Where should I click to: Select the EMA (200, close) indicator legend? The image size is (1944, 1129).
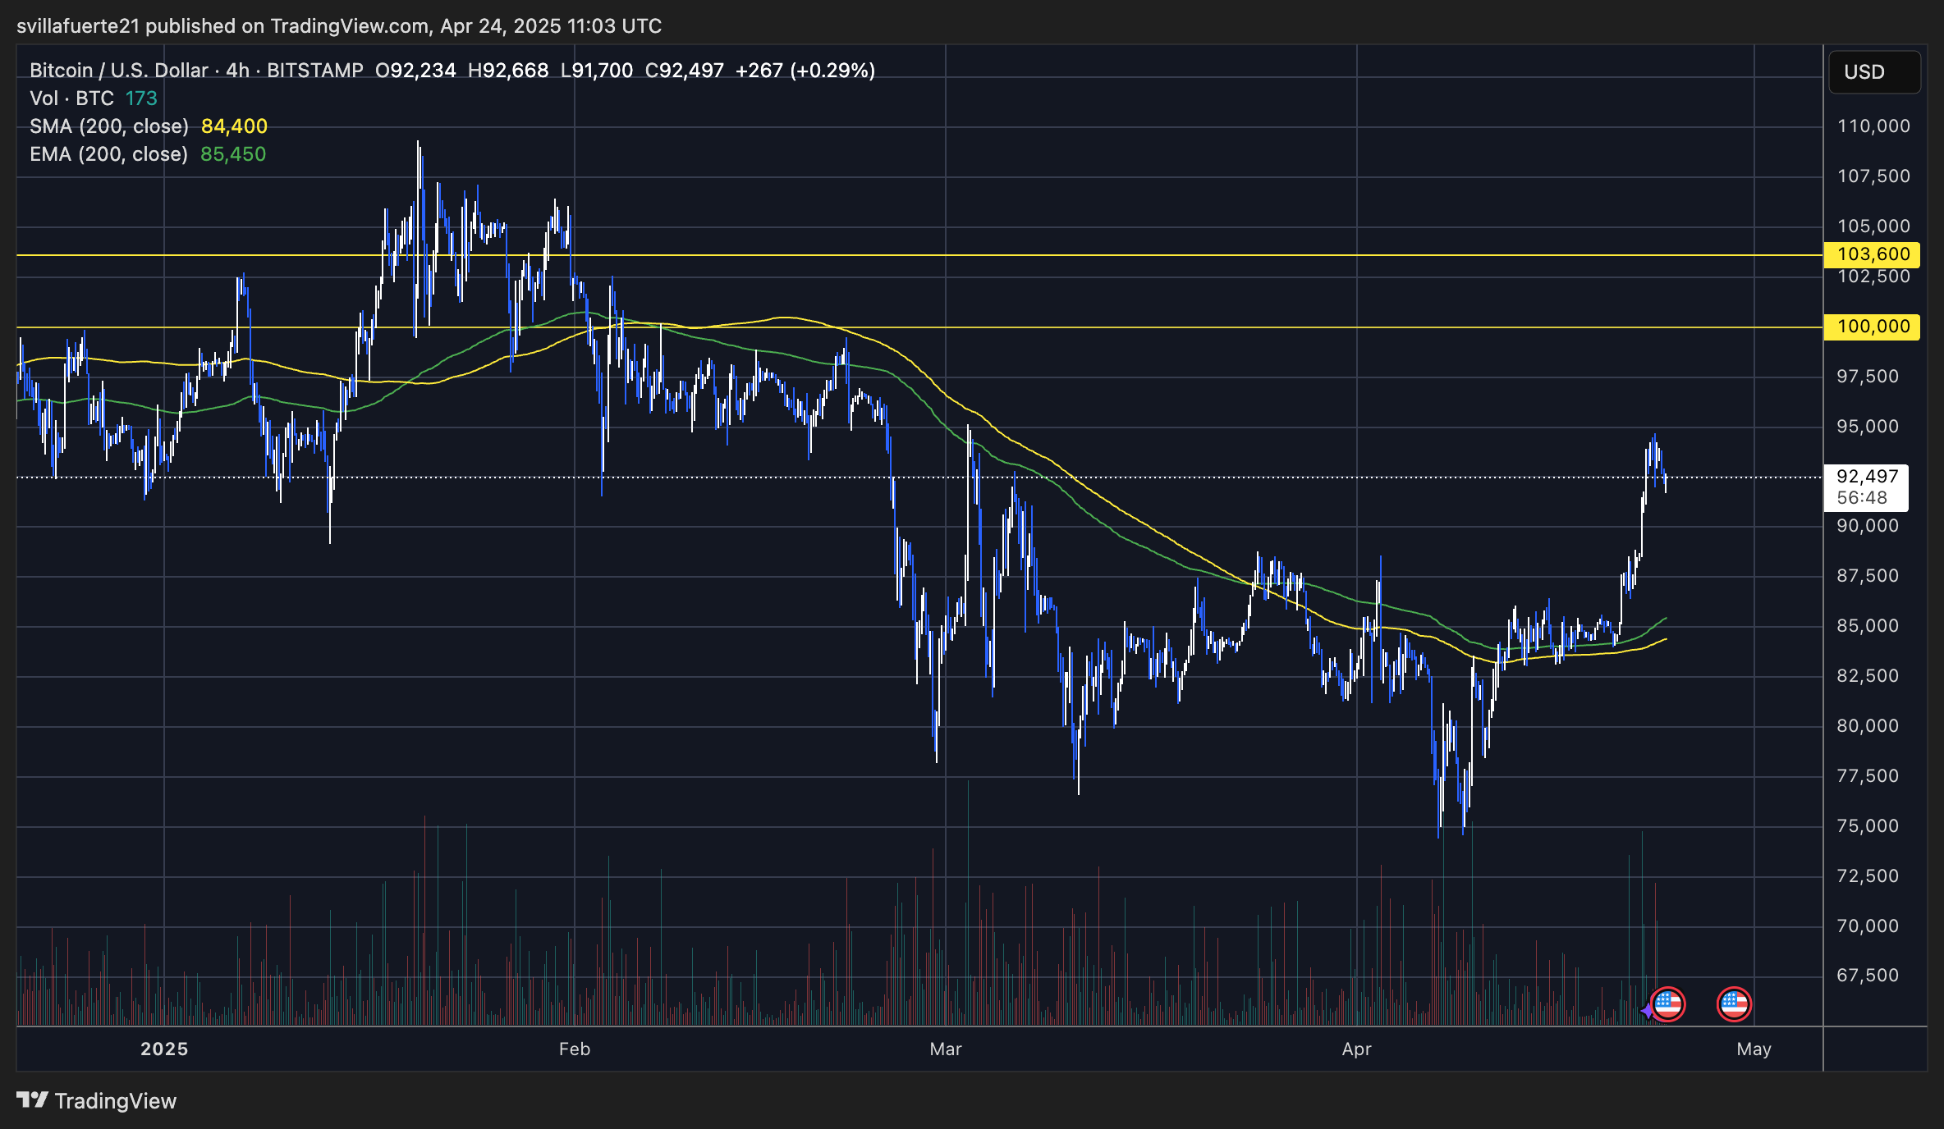[x=108, y=154]
